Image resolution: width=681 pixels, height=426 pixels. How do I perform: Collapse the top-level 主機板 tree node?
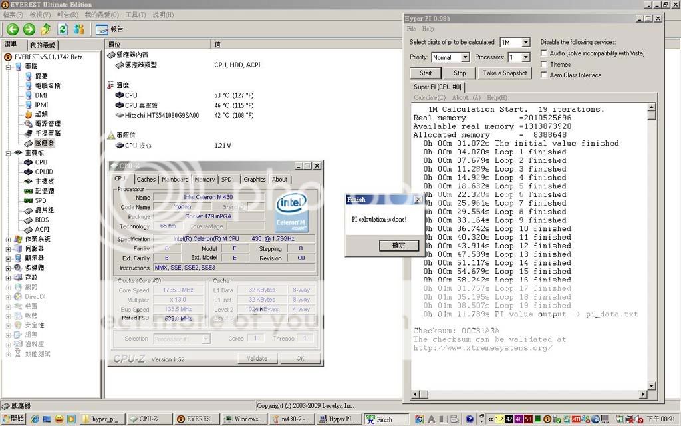click(8, 153)
